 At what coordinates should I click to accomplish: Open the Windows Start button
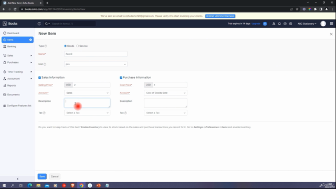click(x=4, y=185)
